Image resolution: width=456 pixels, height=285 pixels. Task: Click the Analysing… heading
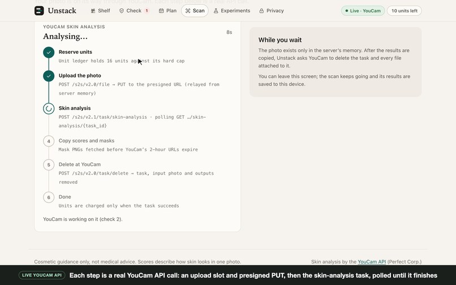click(65, 36)
